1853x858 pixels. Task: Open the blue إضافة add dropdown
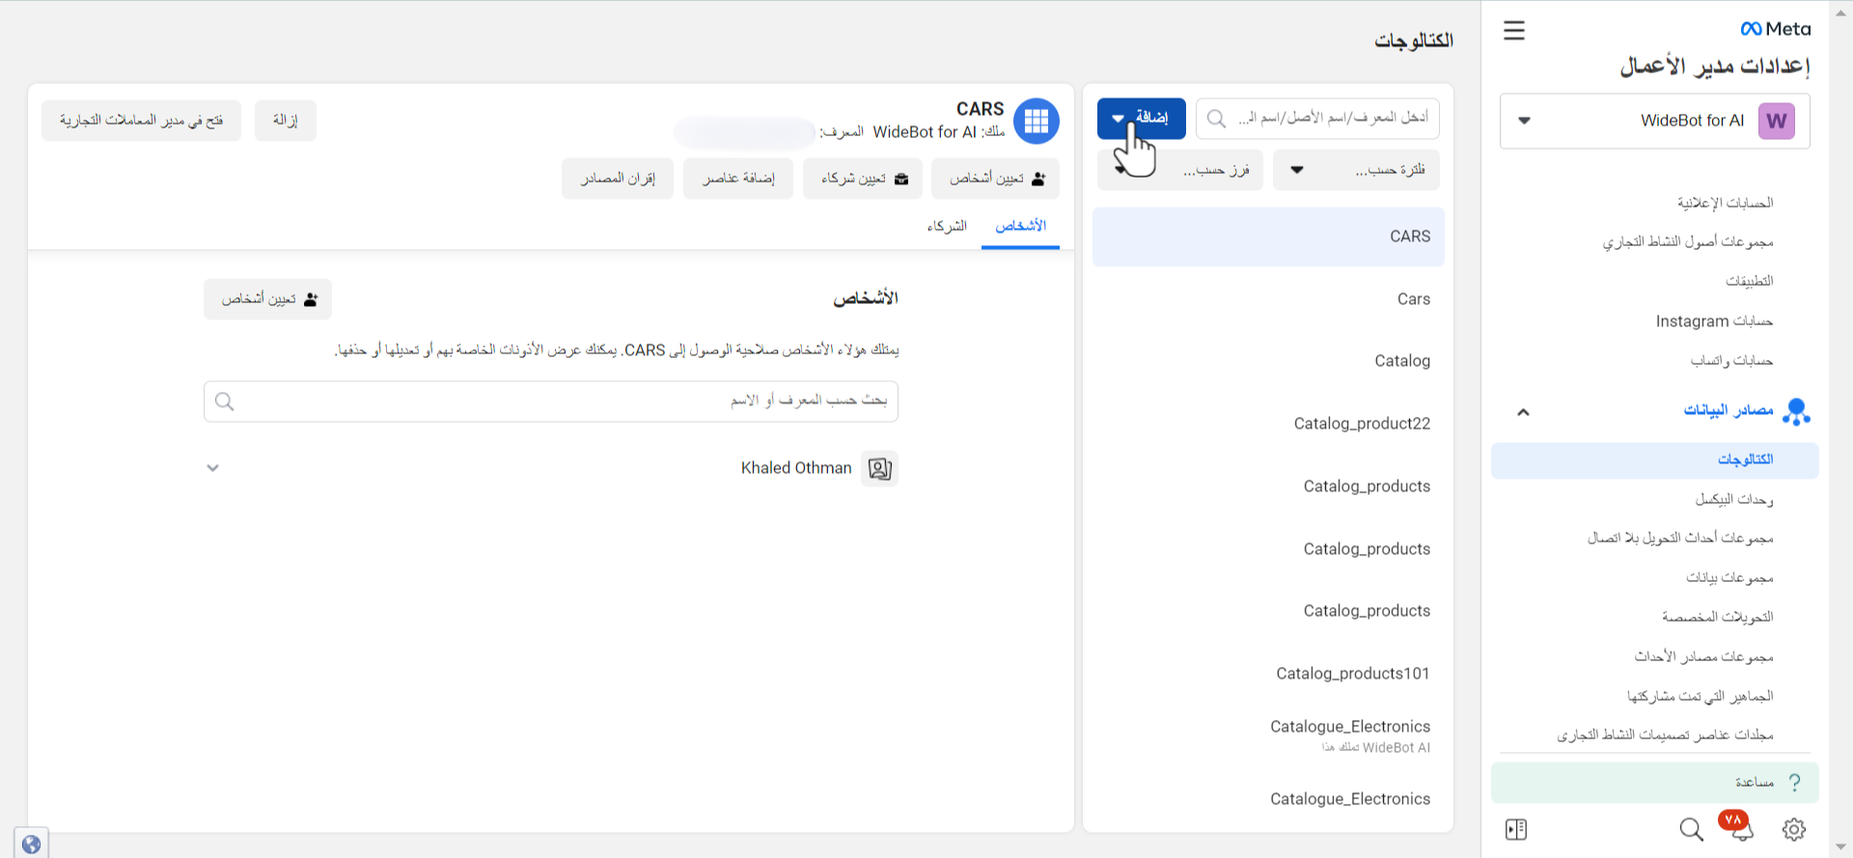pyautogui.click(x=1142, y=118)
